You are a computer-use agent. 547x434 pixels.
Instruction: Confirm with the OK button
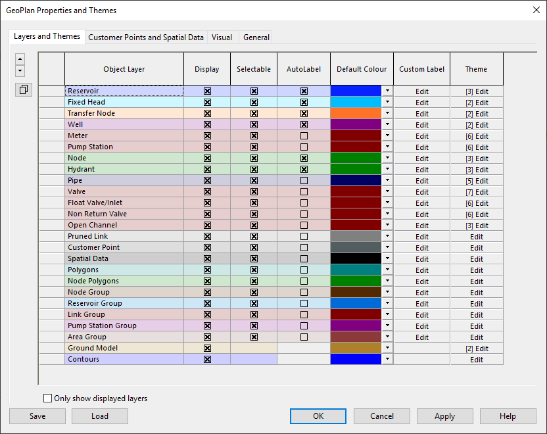click(x=318, y=416)
